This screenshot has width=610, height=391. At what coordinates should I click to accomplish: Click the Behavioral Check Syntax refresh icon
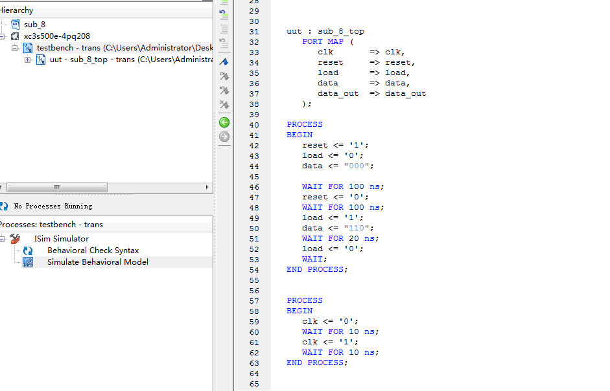coord(28,251)
